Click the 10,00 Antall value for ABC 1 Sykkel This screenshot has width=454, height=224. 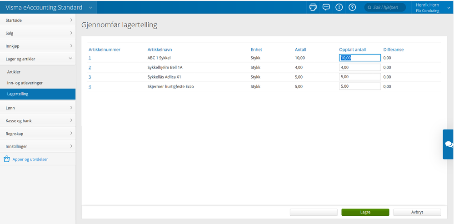[x=299, y=58]
